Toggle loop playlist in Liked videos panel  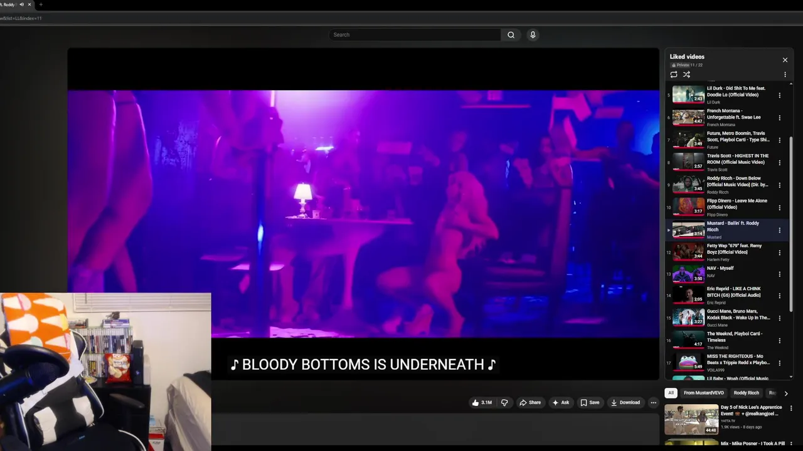click(674, 75)
